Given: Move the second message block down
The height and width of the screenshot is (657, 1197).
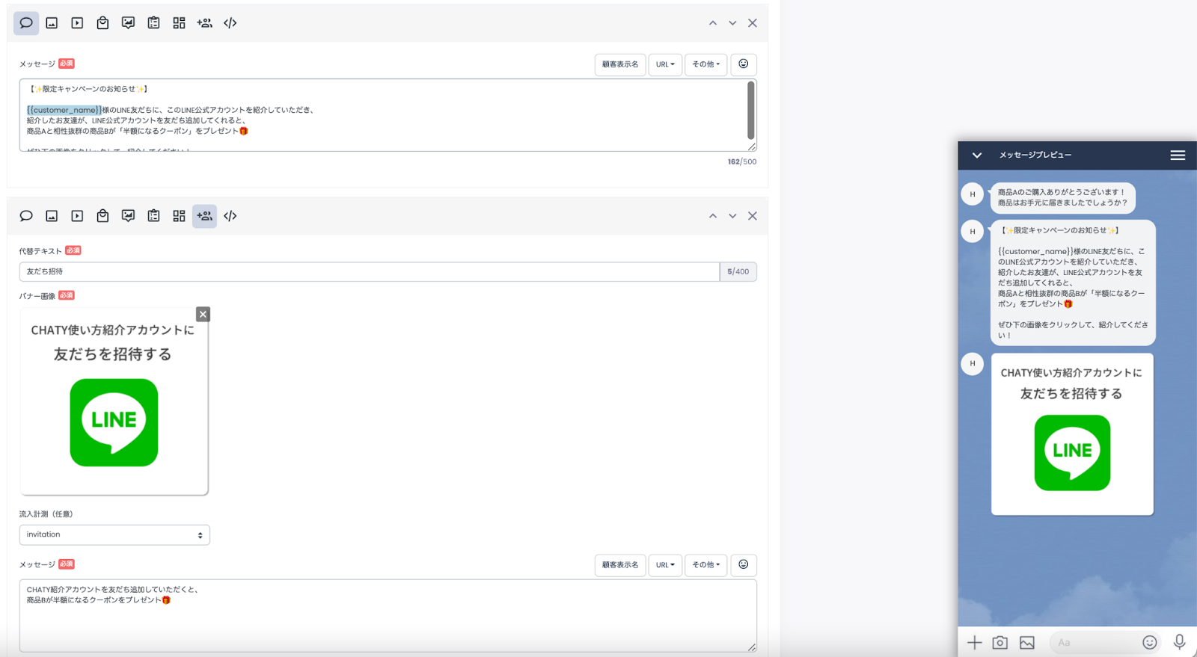Looking at the screenshot, I should point(732,216).
